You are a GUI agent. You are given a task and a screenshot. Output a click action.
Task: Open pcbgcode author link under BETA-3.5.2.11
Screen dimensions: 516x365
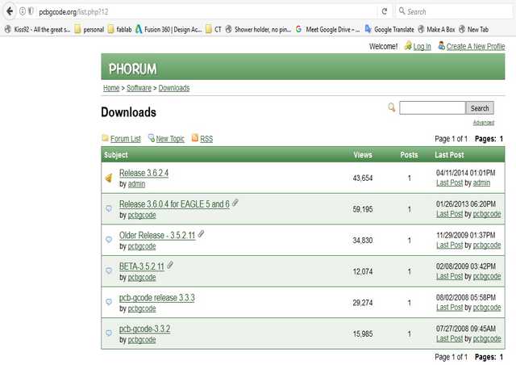point(142,278)
